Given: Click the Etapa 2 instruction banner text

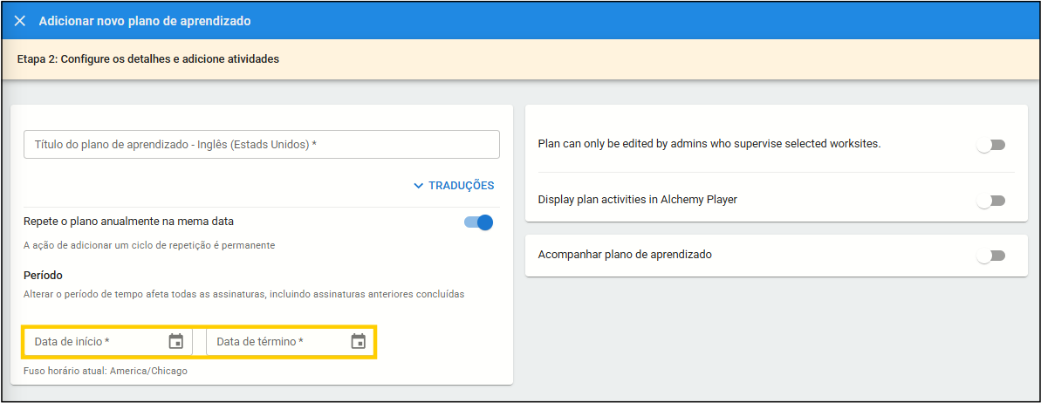Looking at the screenshot, I should [x=147, y=59].
